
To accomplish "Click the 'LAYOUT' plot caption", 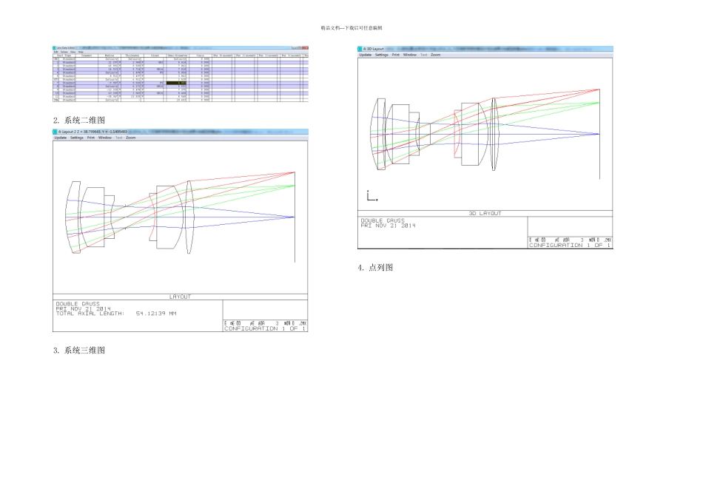I will [181, 297].
